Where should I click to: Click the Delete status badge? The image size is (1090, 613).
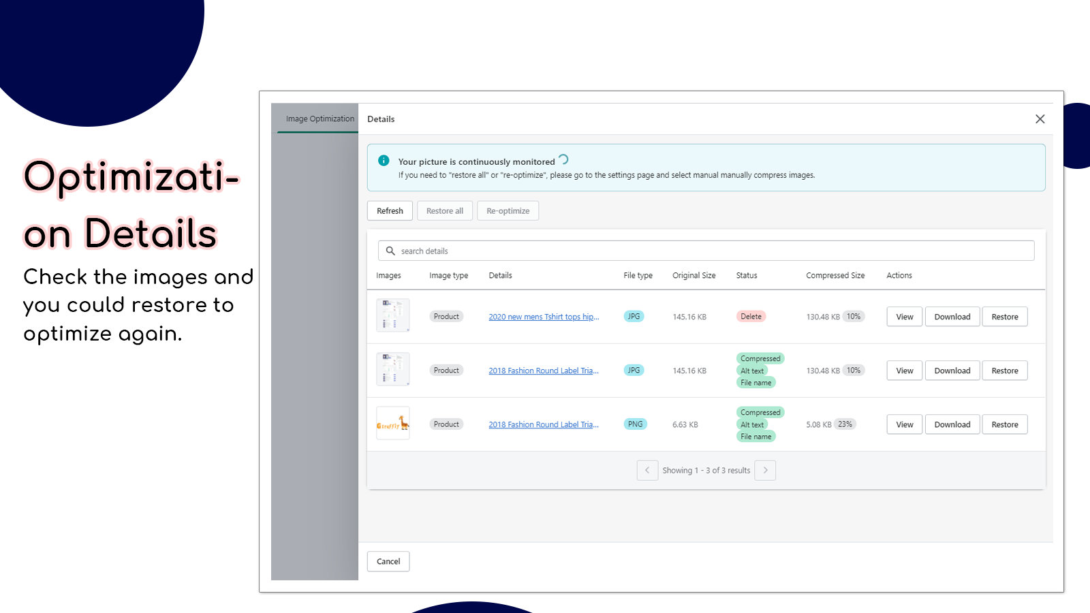[x=751, y=317]
